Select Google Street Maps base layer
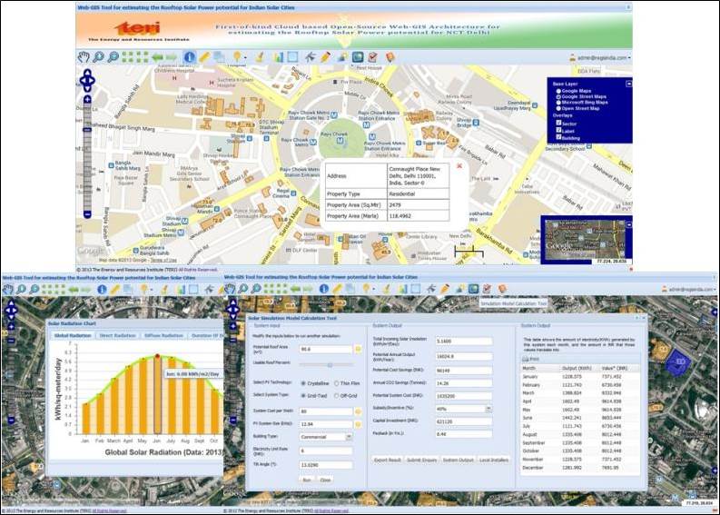This screenshot has height=515, width=720. pos(558,97)
